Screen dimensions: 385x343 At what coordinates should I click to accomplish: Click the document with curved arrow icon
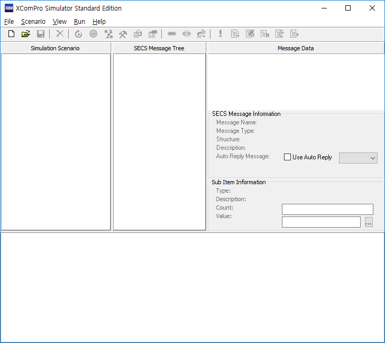coord(280,34)
